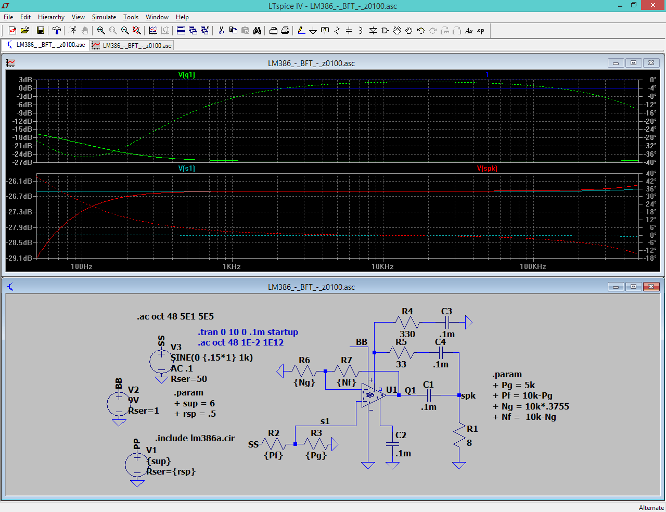Click the R1 resistor value 8
Screen dimensions: 666x512
469,443
